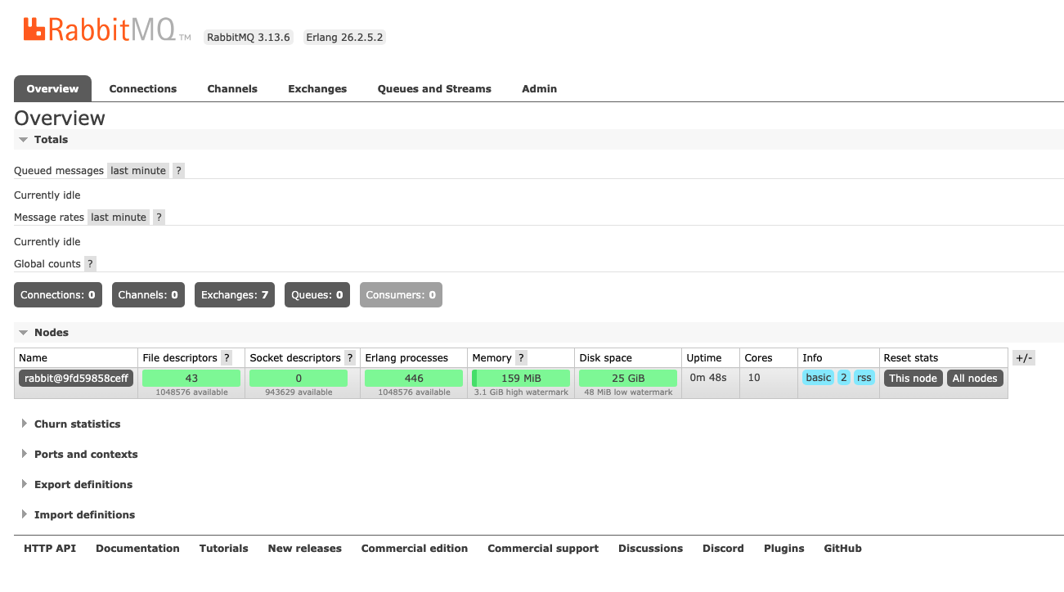Open node rabbit@9fd59858ceff details
This screenshot has height=592, width=1064.
76,379
